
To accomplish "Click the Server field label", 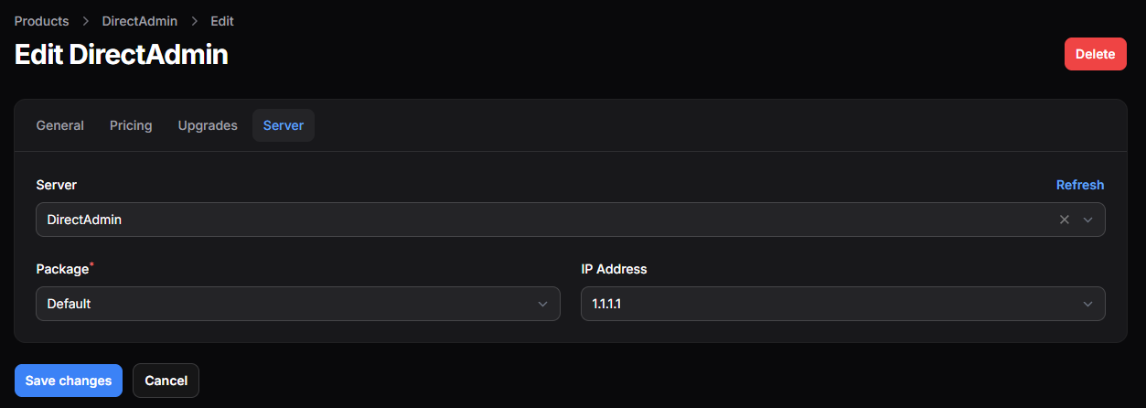I will (57, 185).
